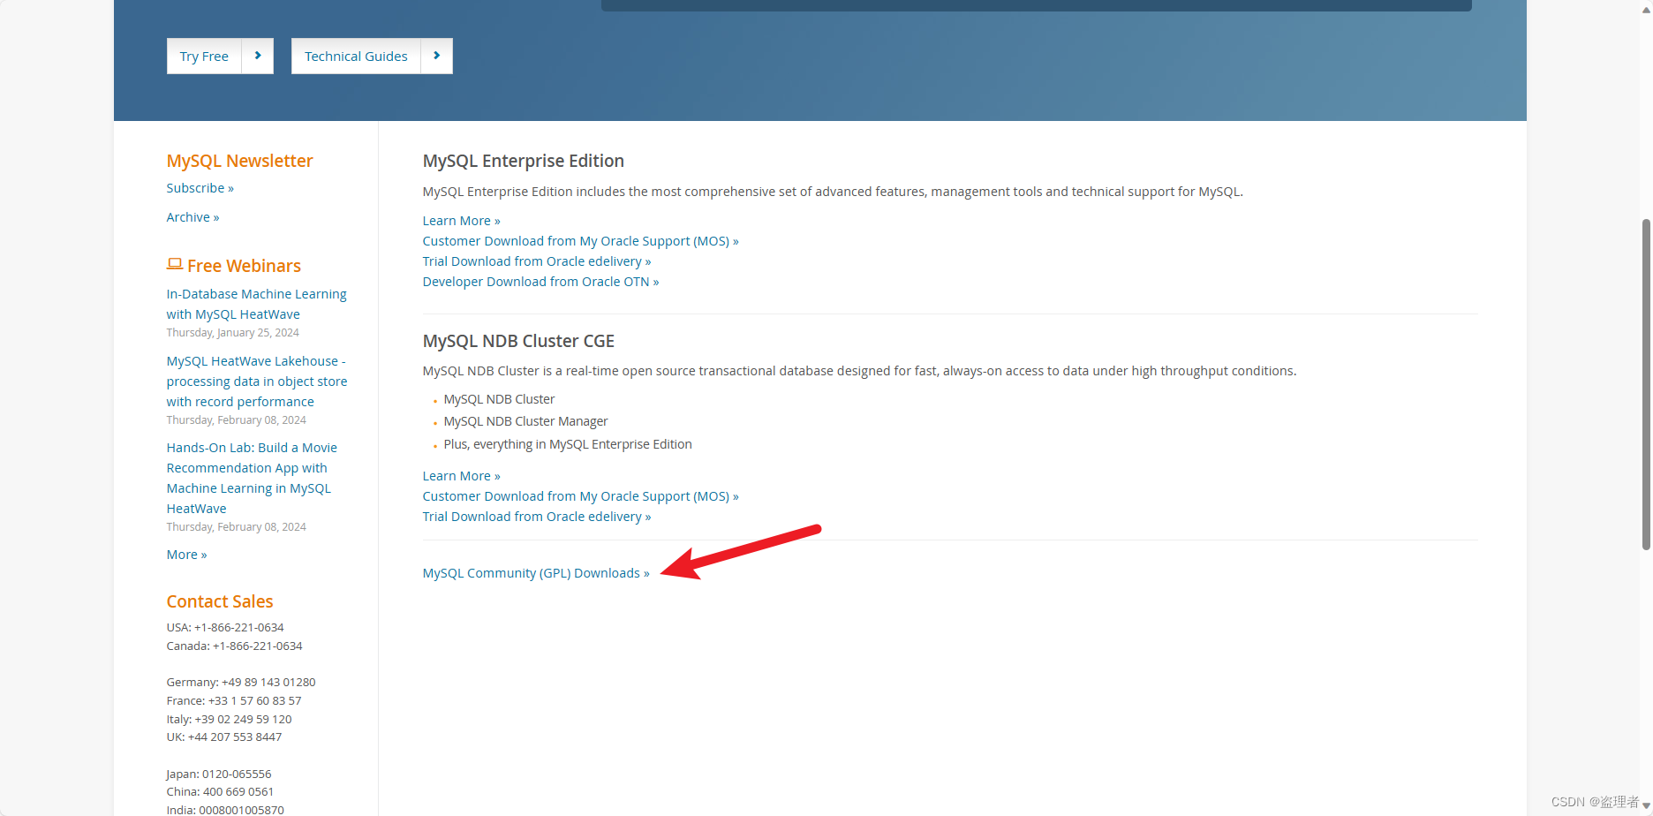
Task: Click the MySQL Newsletter heading
Action: click(239, 161)
